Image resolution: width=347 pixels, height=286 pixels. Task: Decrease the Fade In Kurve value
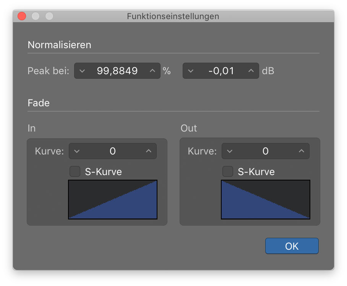[x=77, y=151]
